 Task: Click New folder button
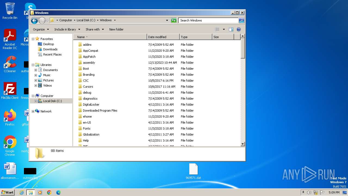(x=116, y=29)
